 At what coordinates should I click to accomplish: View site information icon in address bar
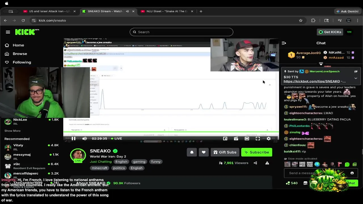(34, 20)
